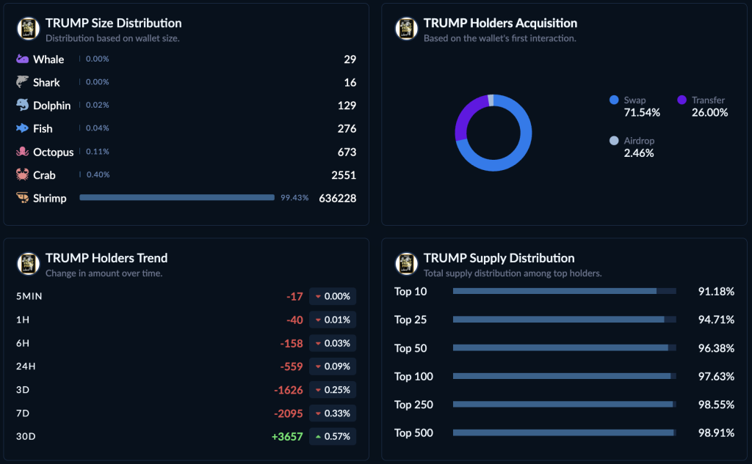Click the gray Airdrop legend dot
752x464 pixels.
tap(614, 141)
